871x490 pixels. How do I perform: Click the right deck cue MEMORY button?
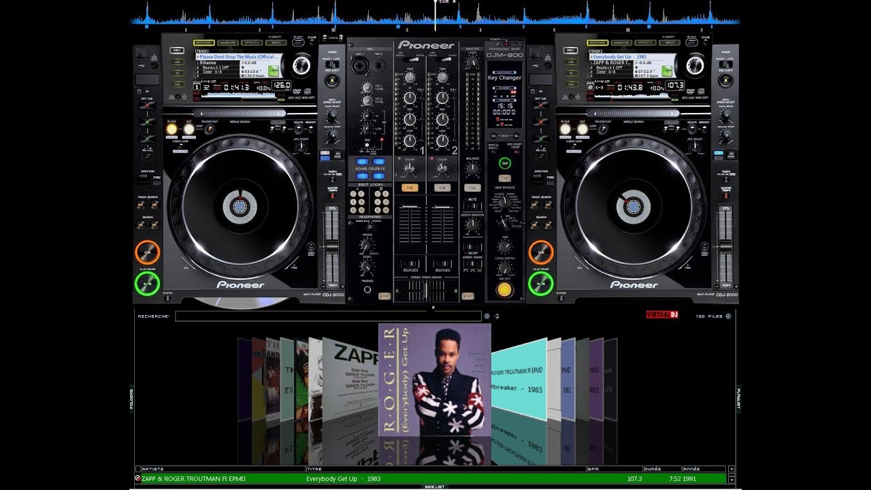(704, 129)
